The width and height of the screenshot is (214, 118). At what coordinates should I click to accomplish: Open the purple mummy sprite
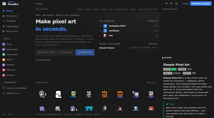click(x=42, y=109)
